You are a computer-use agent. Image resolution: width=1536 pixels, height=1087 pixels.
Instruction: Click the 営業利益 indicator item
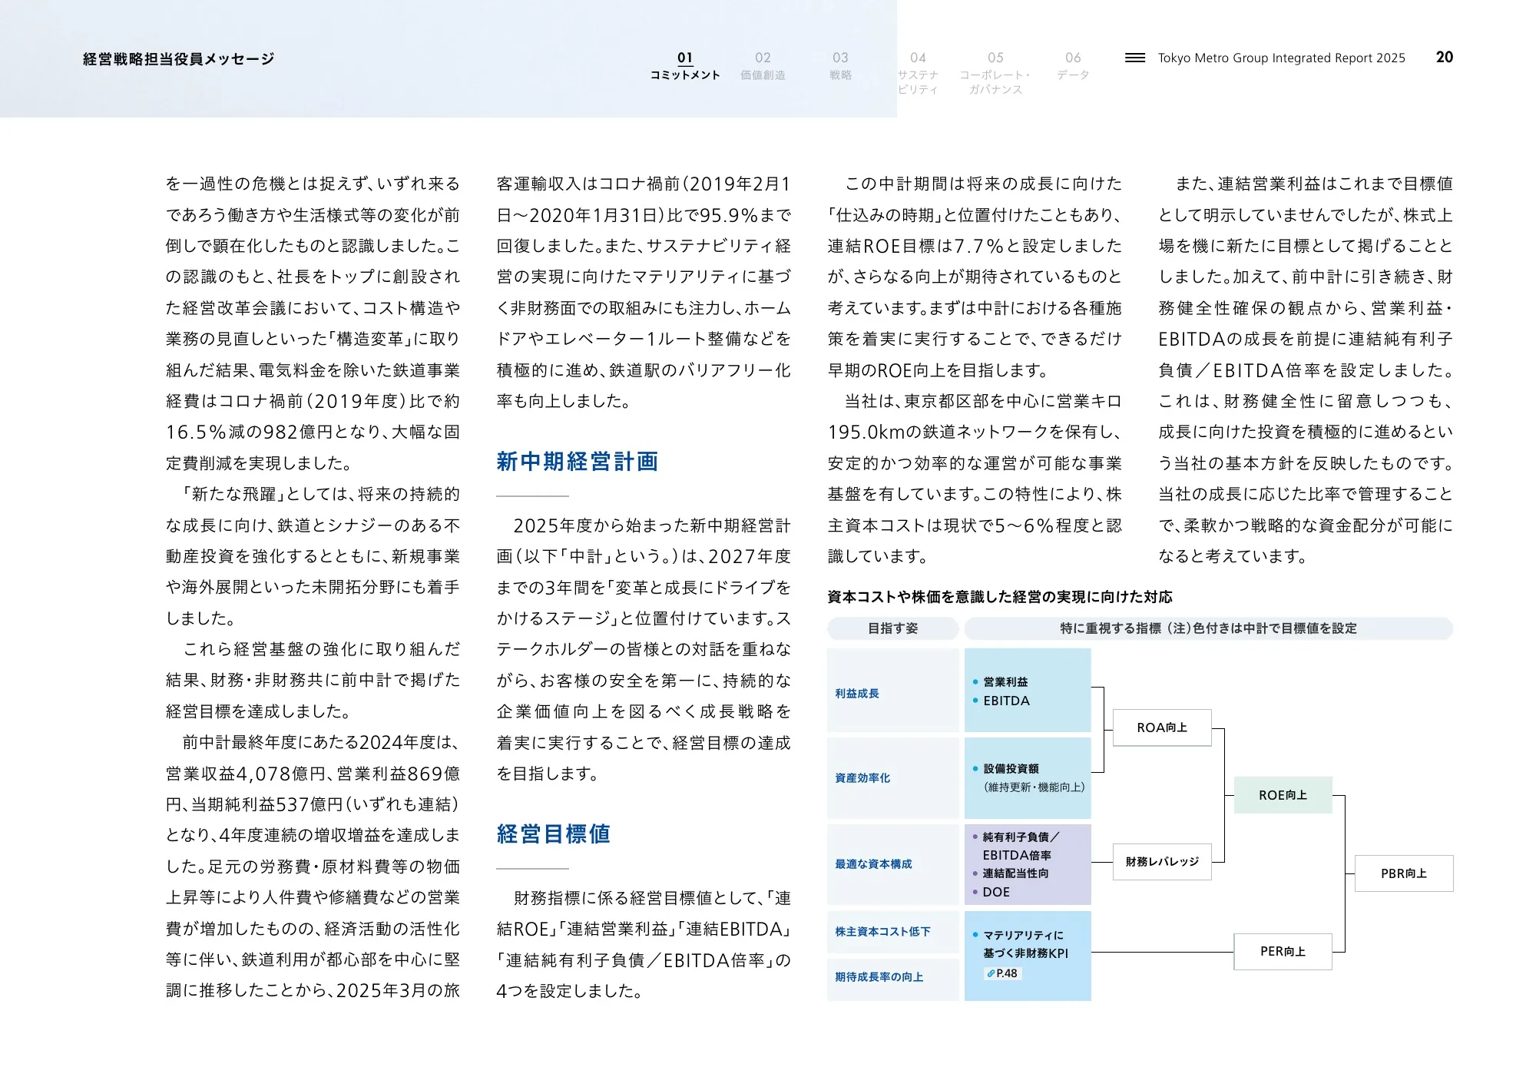(1000, 682)
